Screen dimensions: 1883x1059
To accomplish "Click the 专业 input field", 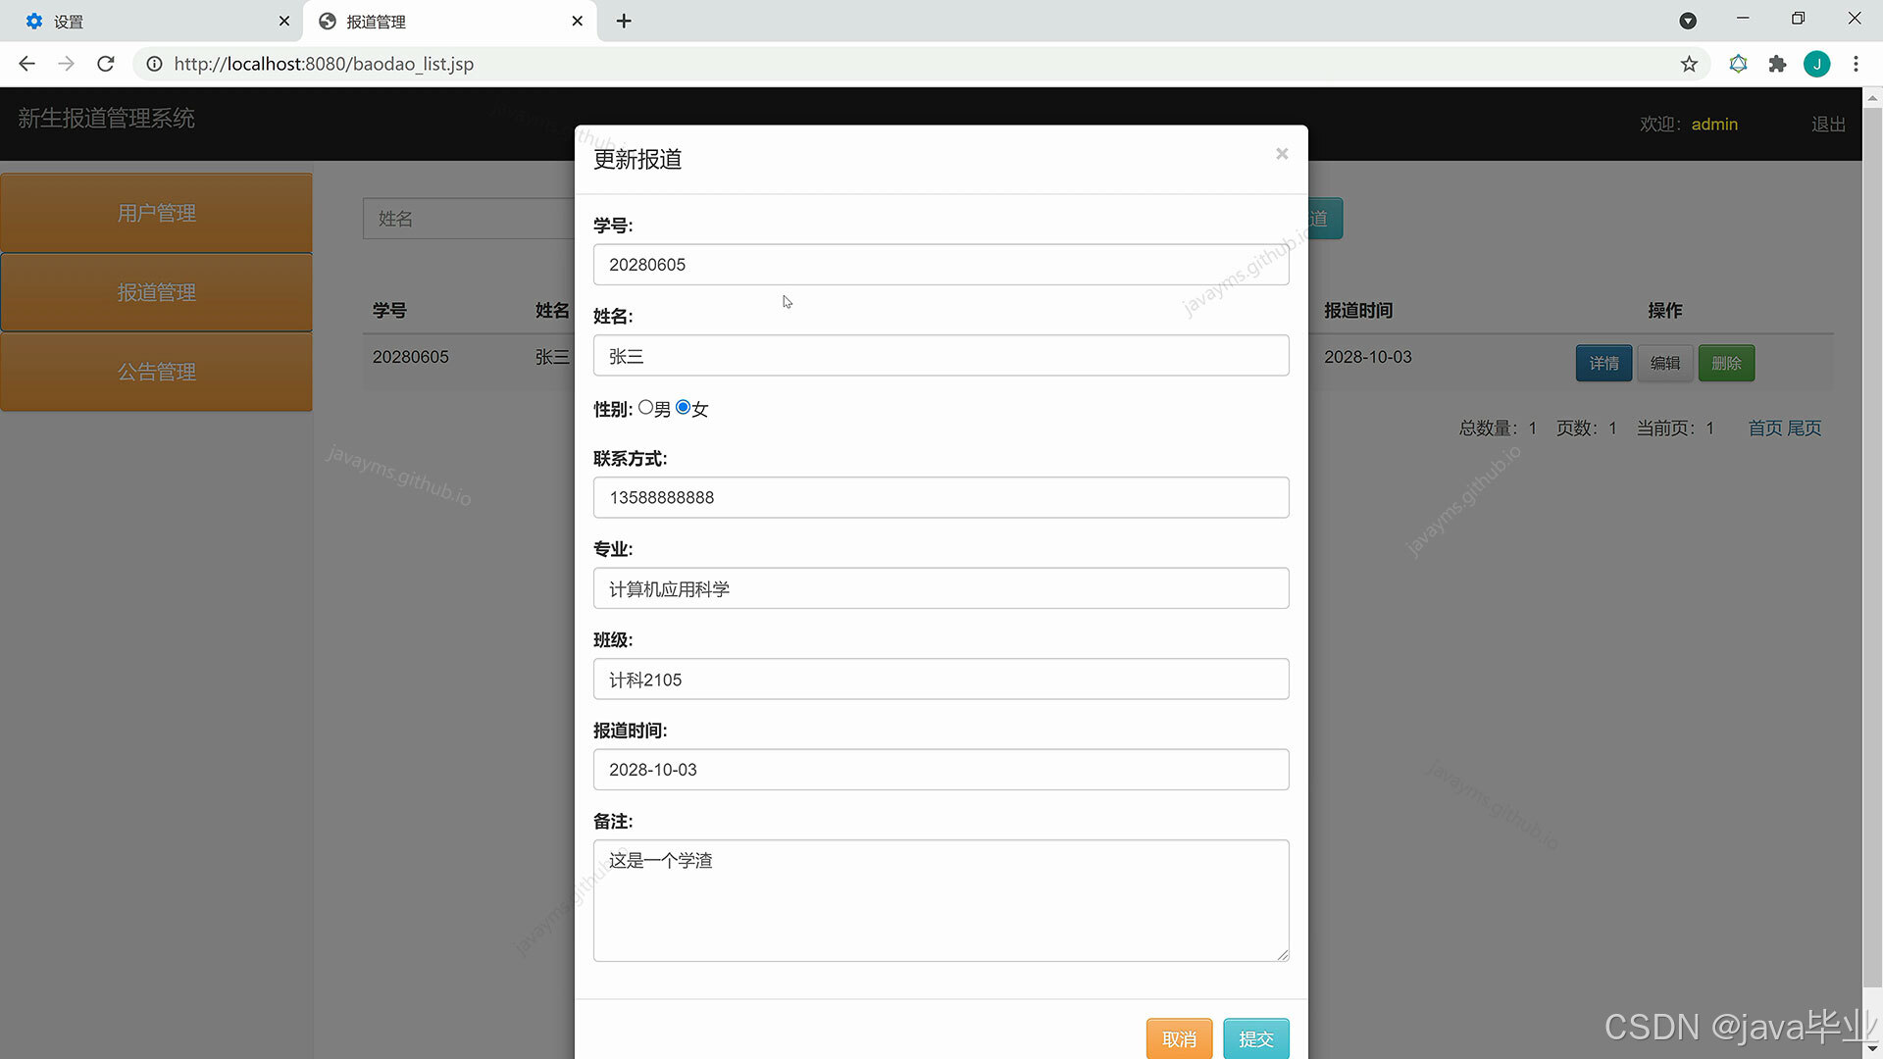I will click(x=941, y=588).
